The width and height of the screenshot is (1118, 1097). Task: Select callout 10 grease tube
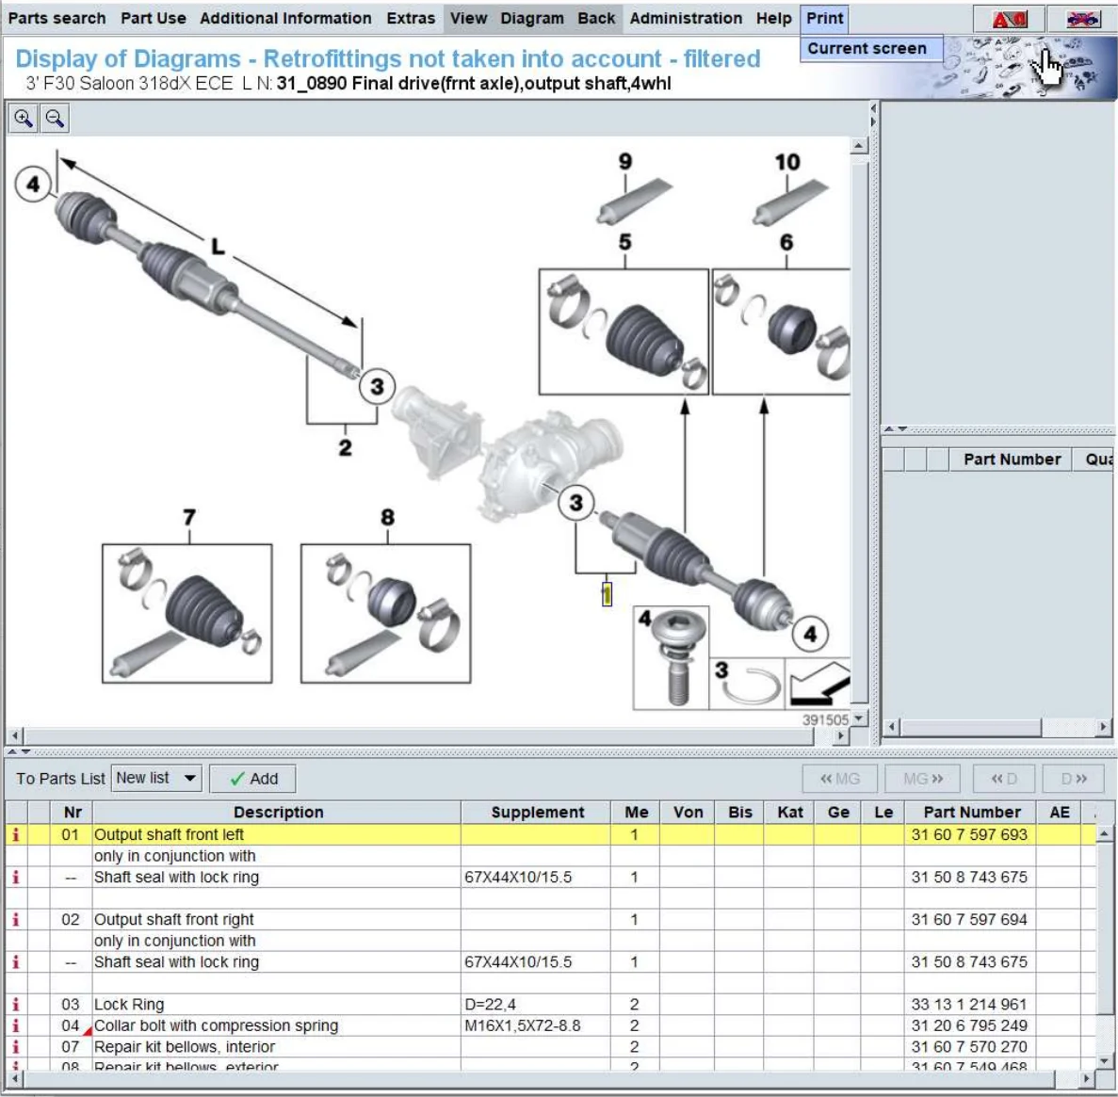pos(790,202)
